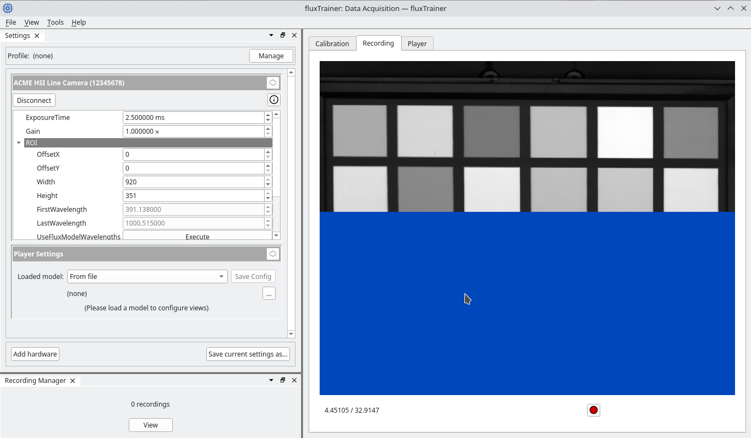Collapse the ROI tree group
The height and width of the screenshot is (438, 751).
pyautogui.click(x=19, y=143)
